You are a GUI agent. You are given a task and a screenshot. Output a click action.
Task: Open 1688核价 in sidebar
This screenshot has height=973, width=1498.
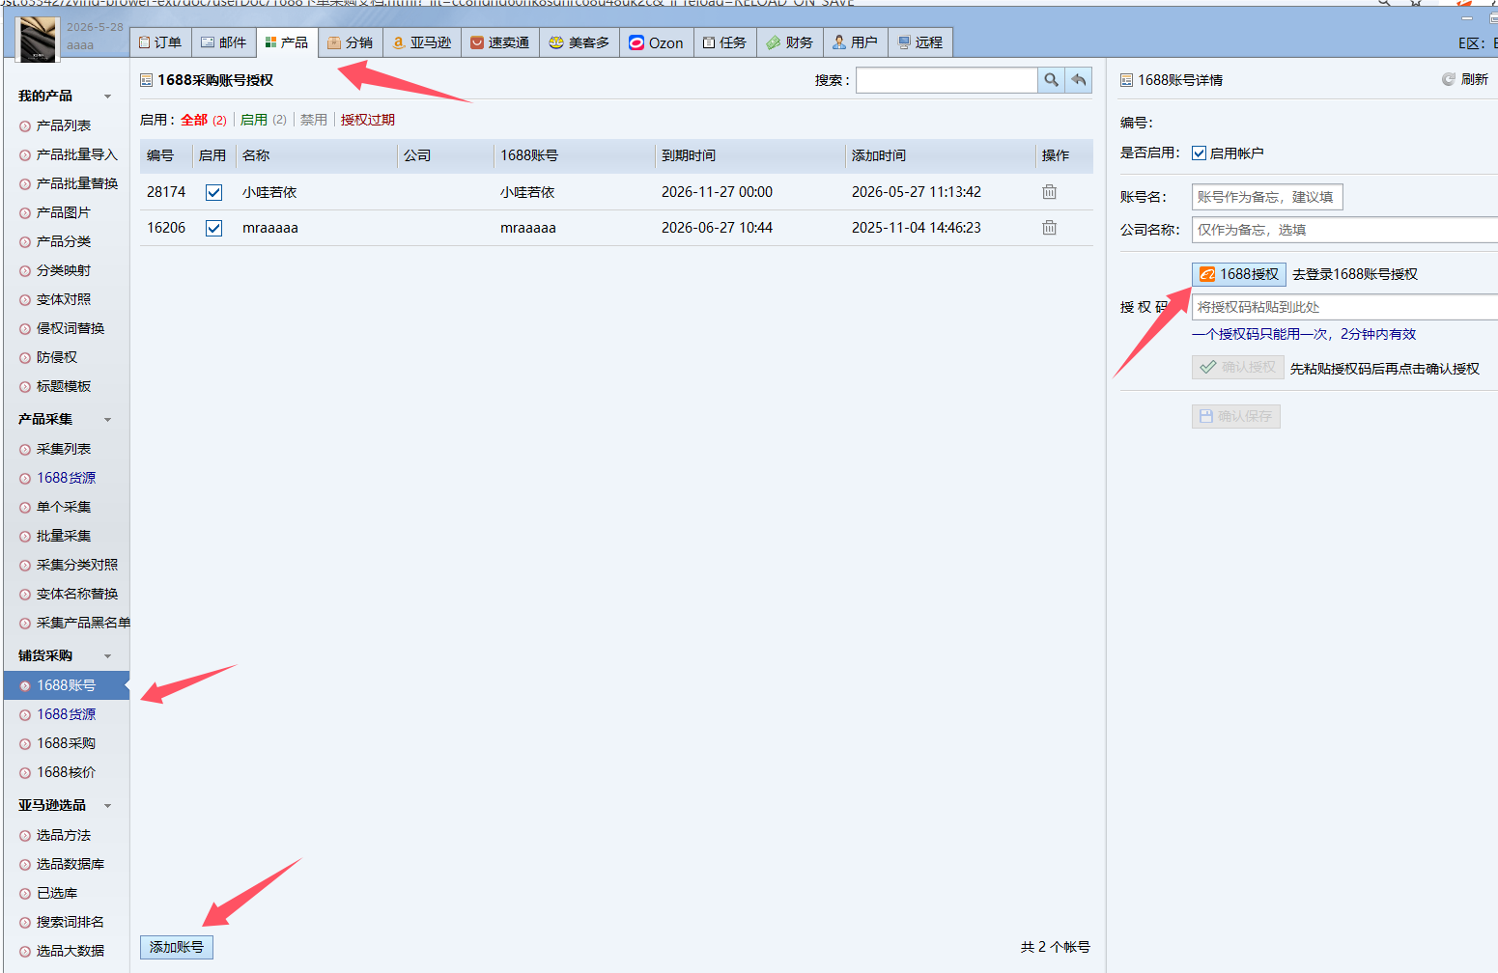point(66,772)
